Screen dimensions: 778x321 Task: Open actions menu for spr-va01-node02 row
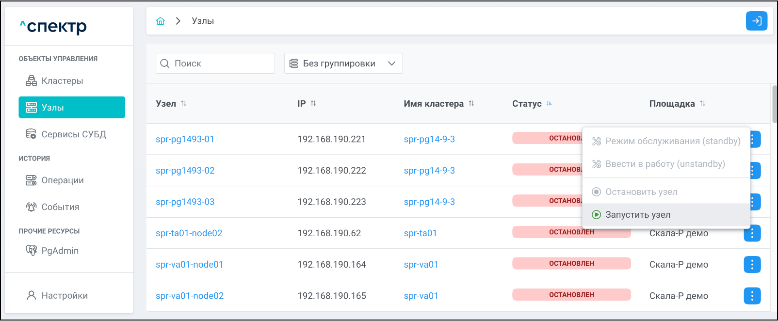point(752,296)
